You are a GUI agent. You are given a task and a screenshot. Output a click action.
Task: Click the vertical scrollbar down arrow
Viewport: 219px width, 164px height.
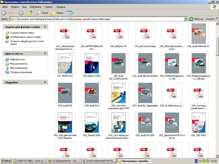pyautogui.click(x=217, y=156)
